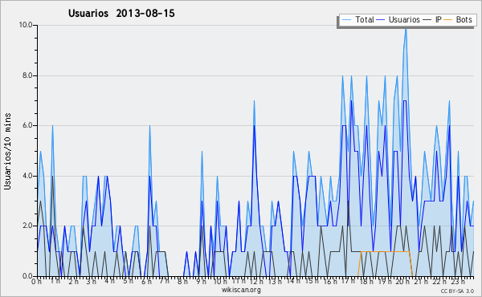The image size is (482, 297).
Task: Click the x-axis label 12 h
Action: 256,282
